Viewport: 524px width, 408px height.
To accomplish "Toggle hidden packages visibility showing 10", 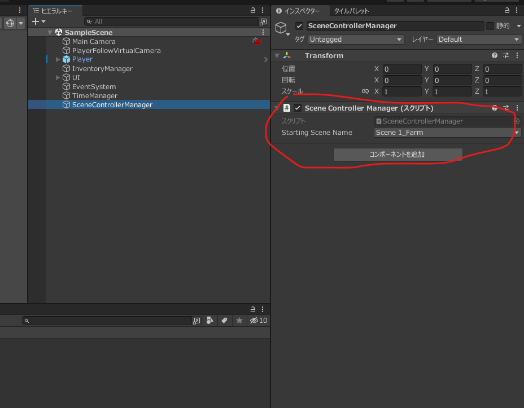I will click(259, 321).
